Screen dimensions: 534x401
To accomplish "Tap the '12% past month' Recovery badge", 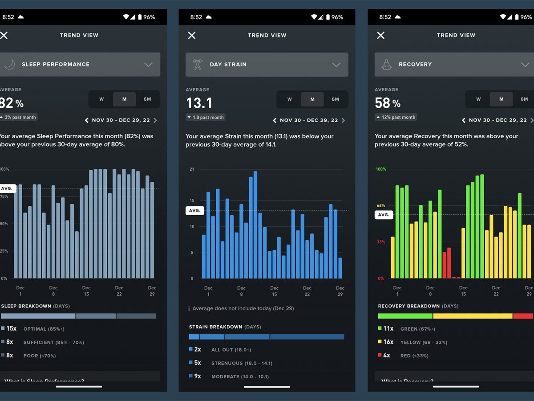I will click(396, 117).
